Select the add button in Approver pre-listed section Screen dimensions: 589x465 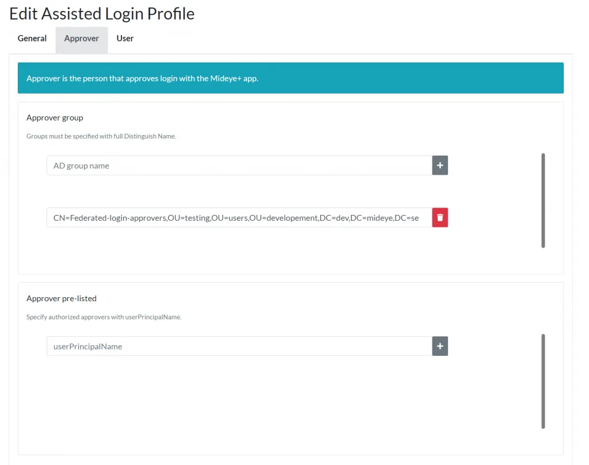[x=439, y=346]
